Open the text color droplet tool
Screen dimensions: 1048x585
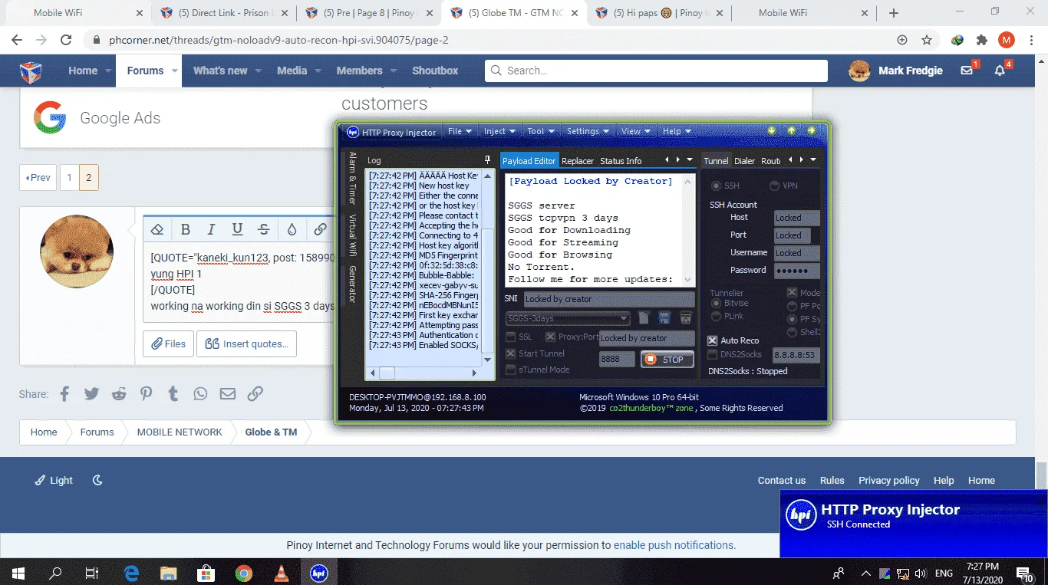pos(292,229)
